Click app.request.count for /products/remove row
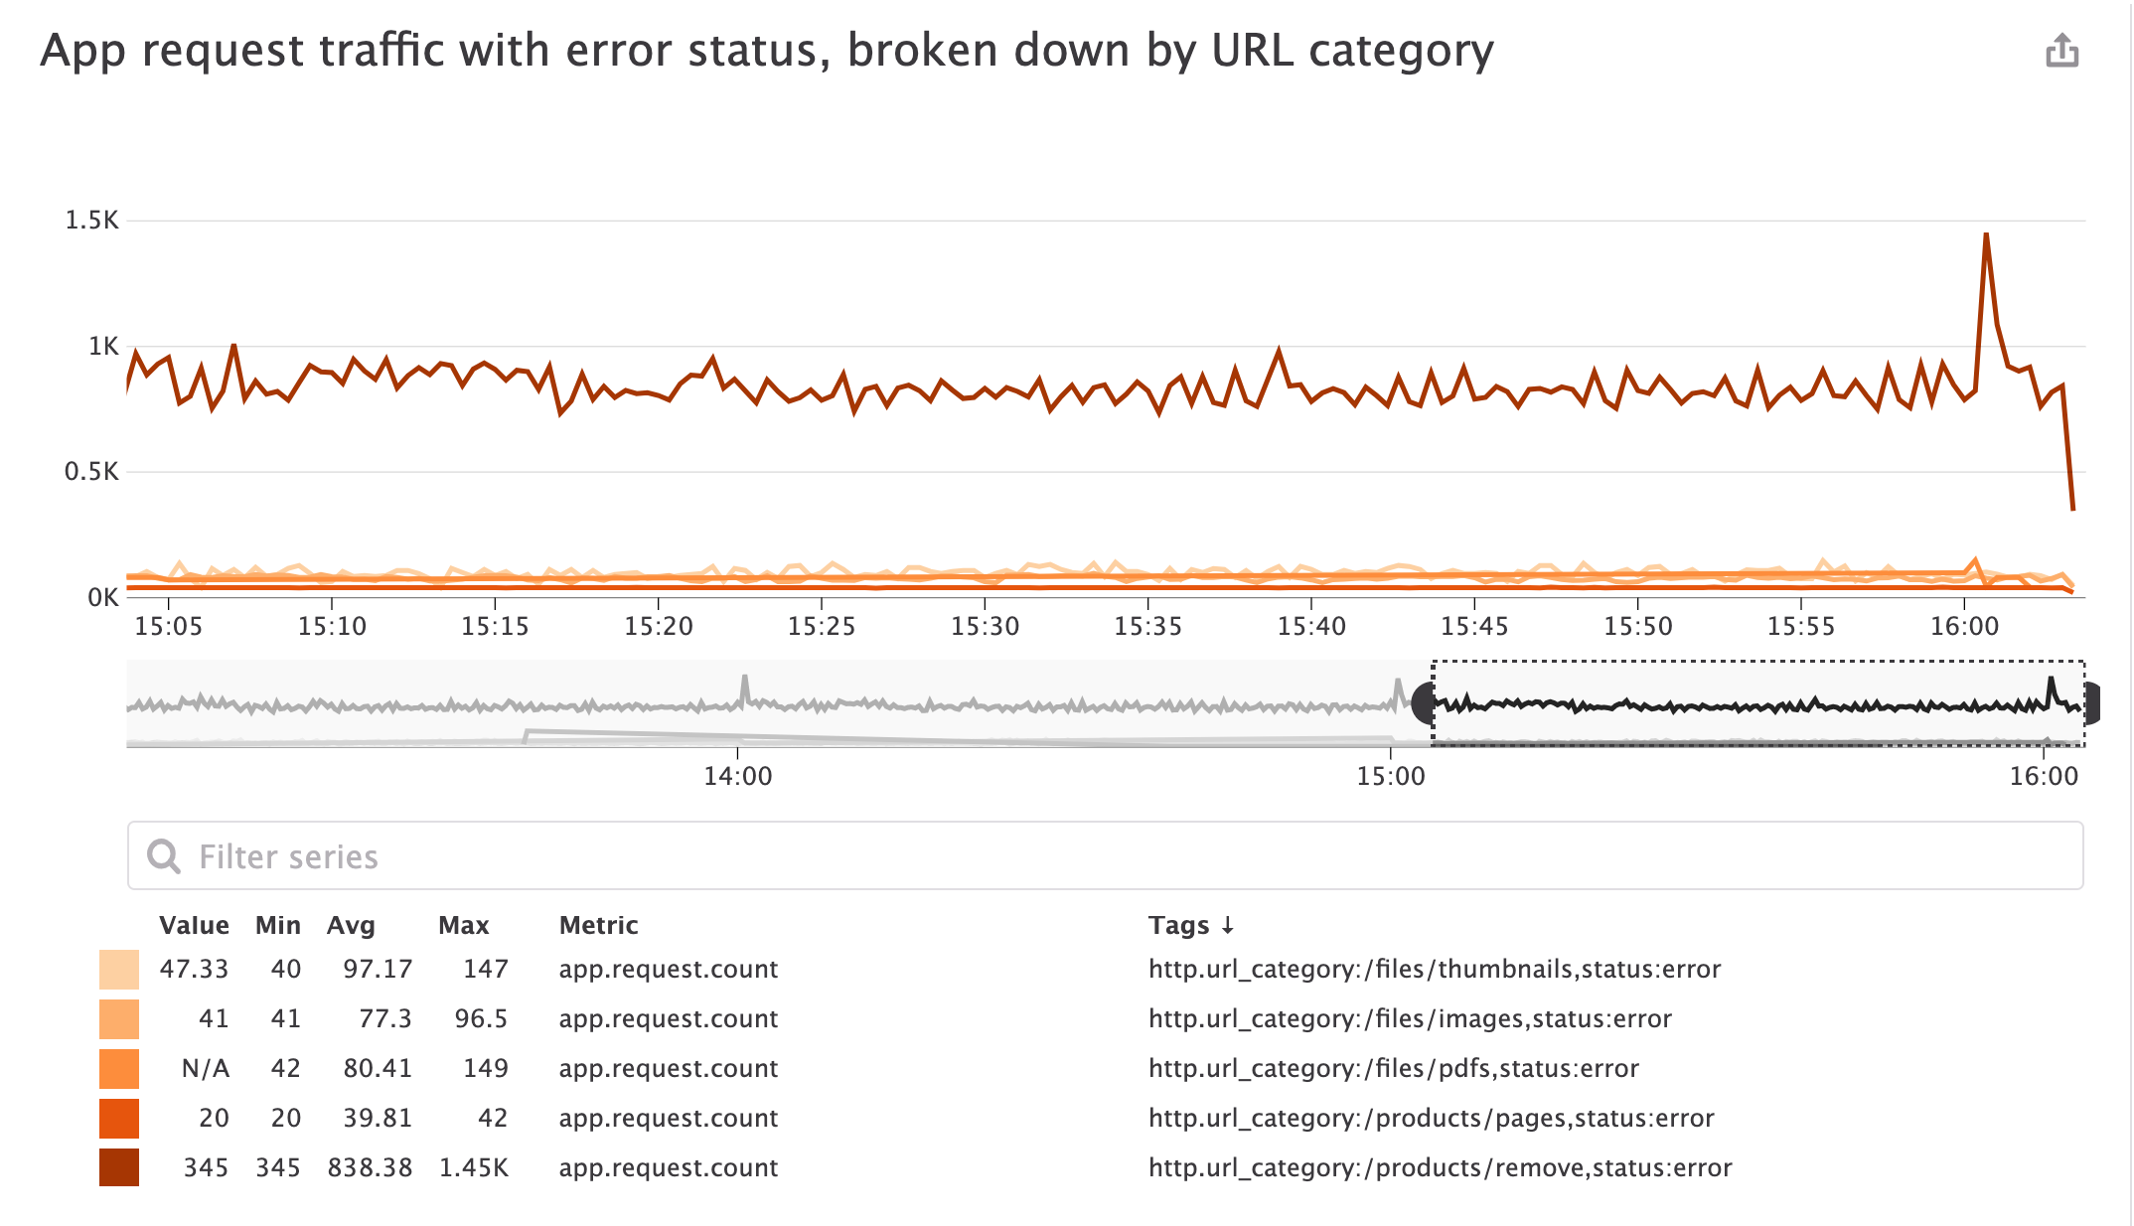Viewport: 2134px width, 1226px height. pyautogui.click(x=668, y=1168)
